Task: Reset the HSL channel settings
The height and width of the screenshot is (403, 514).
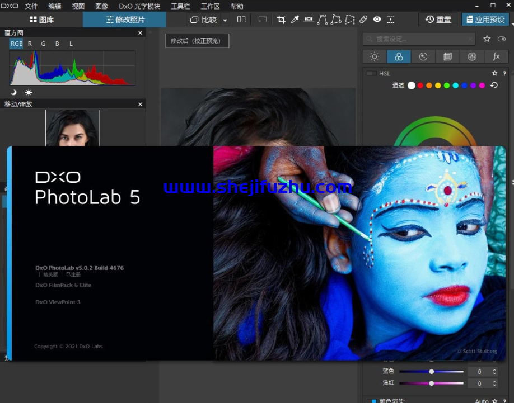Action: [494, 86]
